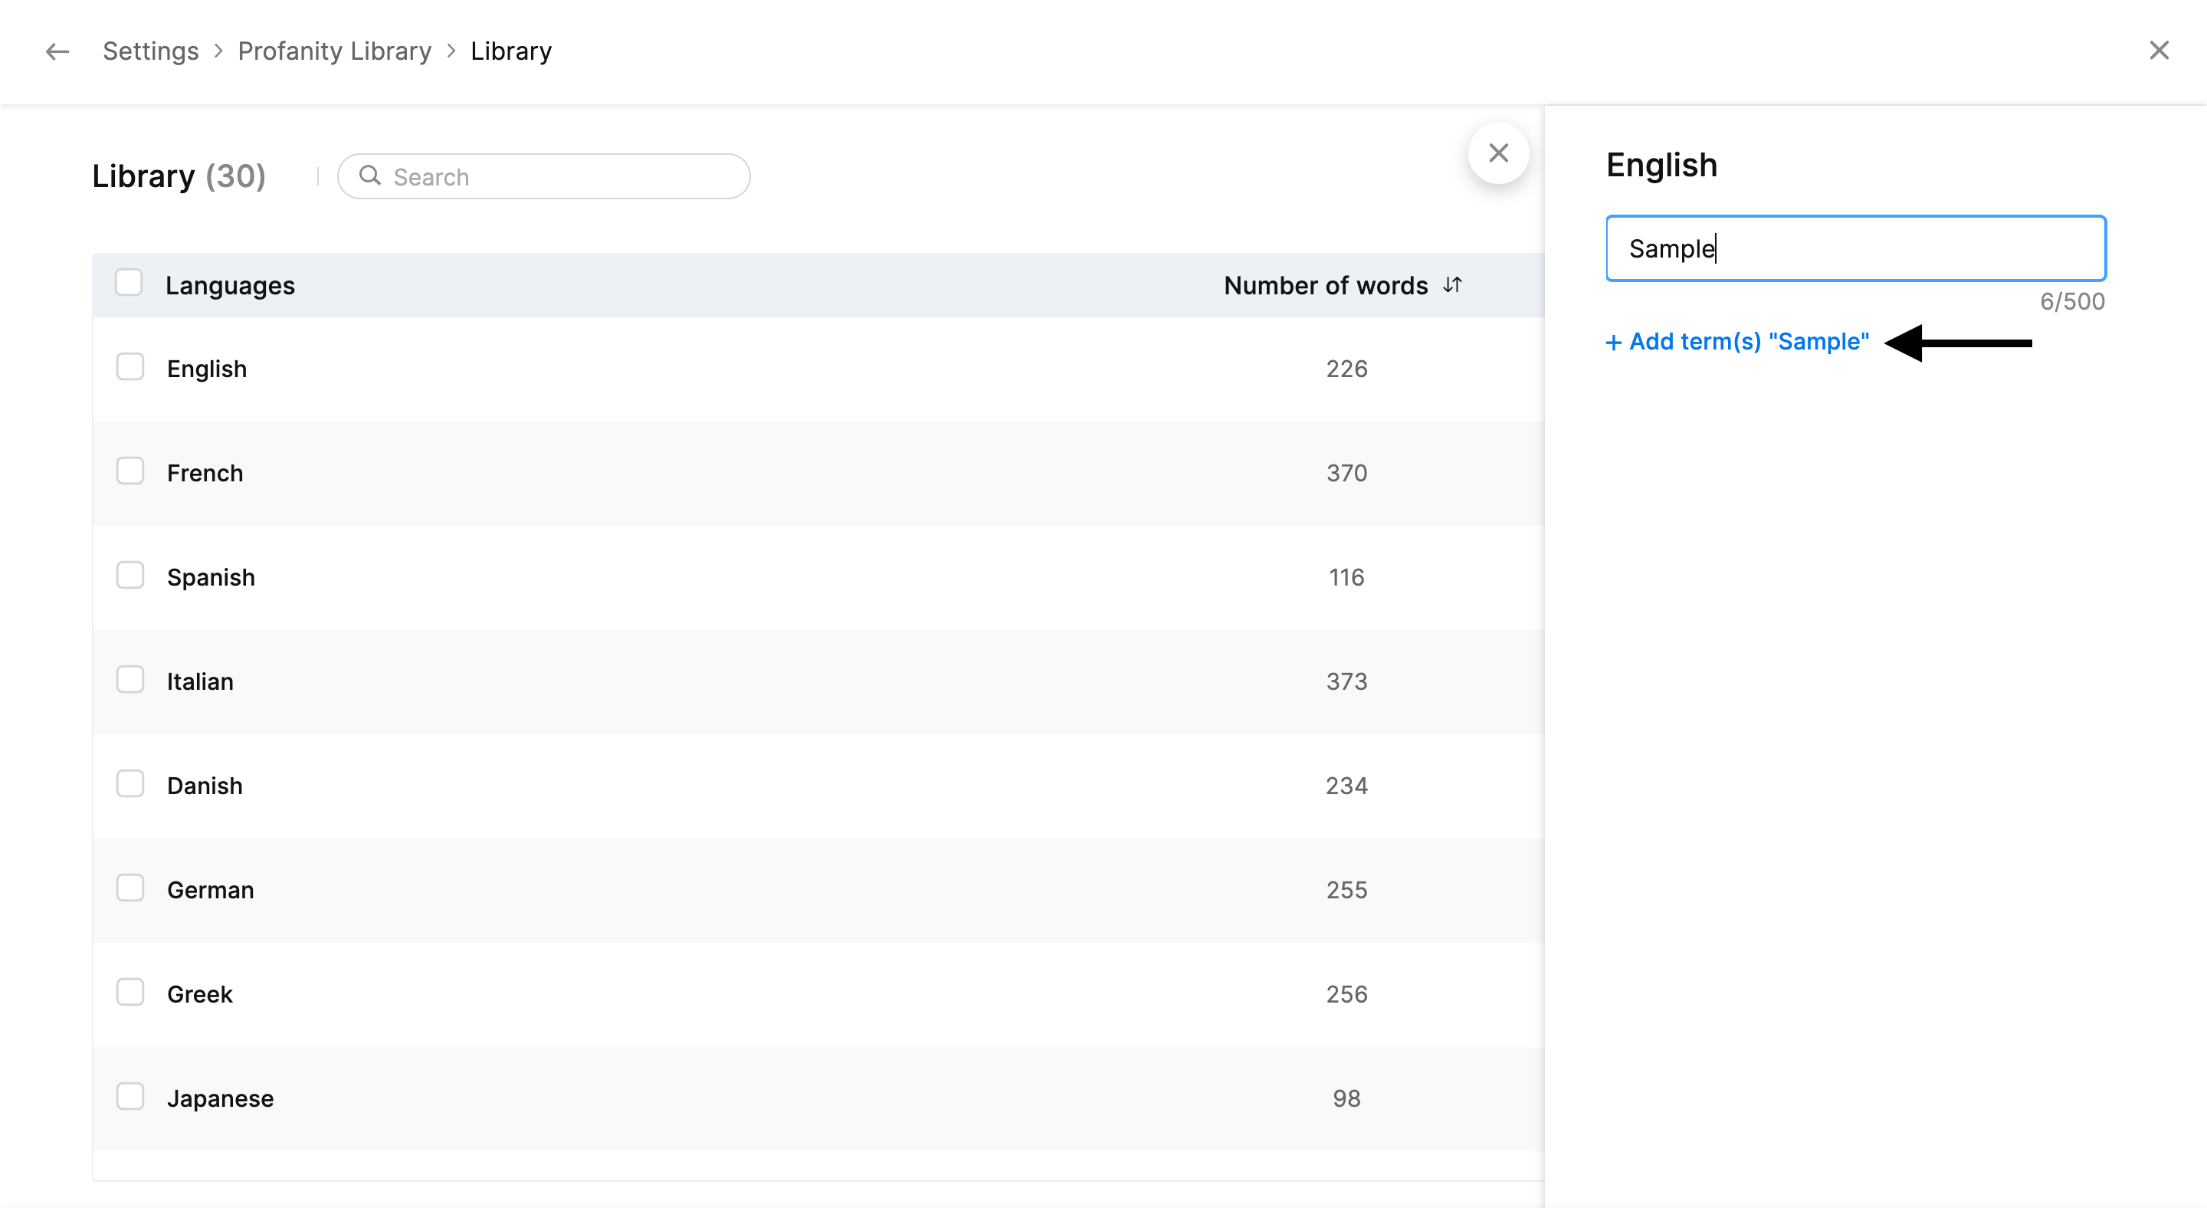The height and width of the screenshot is (1208, 2207).
Task: Click the back arrow icon
Action: [x=57, y=51]
